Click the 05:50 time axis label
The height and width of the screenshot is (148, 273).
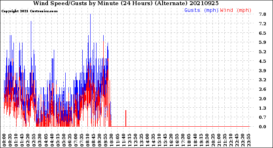click(64, 140)
